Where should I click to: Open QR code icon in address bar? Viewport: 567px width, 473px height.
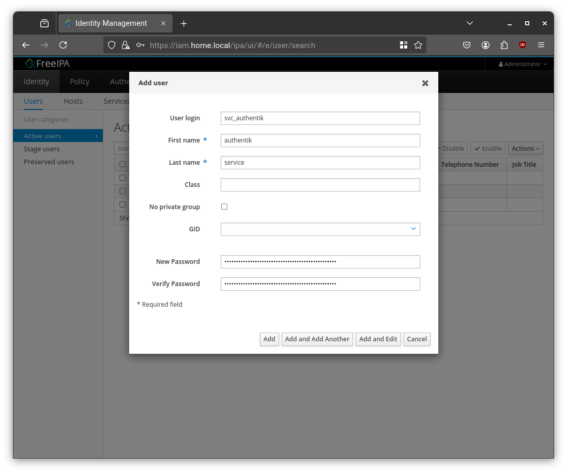pos(404,45)
